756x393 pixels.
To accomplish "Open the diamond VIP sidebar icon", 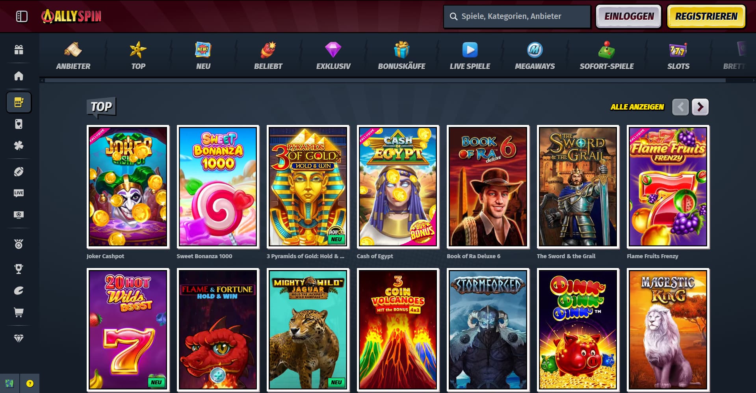I will [19, 338].
